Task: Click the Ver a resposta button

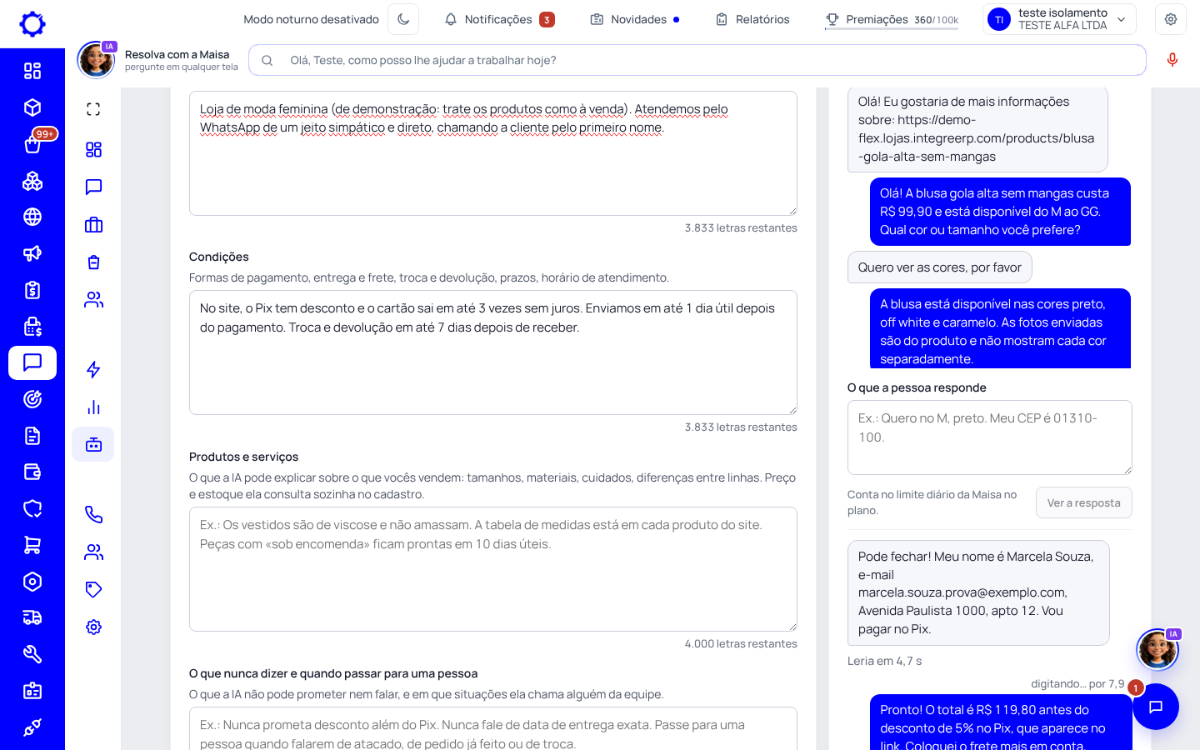Action: pyautogui.click(x=1083, y=502)
